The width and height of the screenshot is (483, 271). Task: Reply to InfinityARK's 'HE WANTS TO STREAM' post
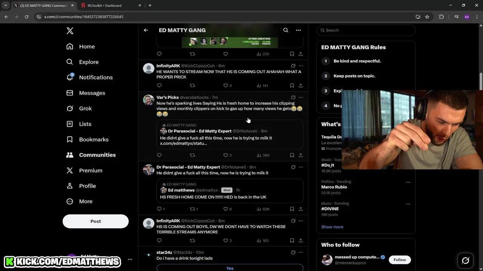[159, 85]
